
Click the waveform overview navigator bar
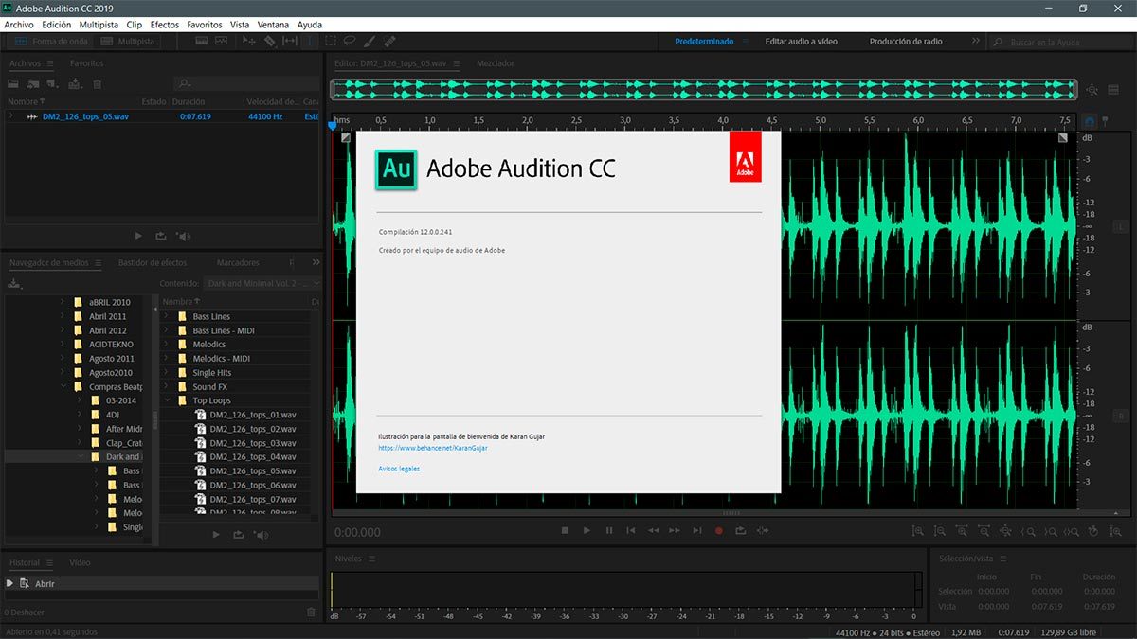(704, 89)
